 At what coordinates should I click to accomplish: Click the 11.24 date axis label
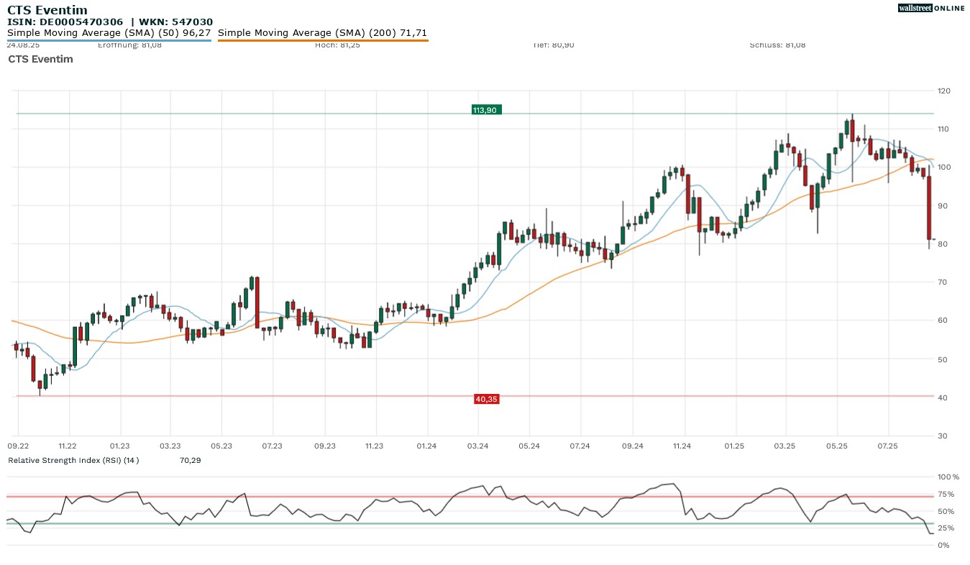click(682, 446)
